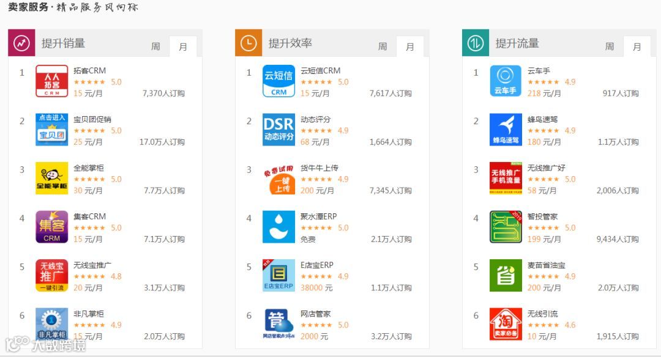The width and height of the screenshot is (661, 357).
Task: Open the 全能掌柜 yellow app icon
Action: click(52, 178)
